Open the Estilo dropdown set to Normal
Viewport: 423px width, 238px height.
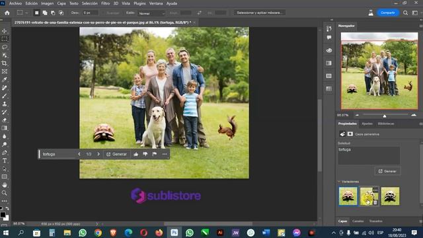pyautogui.click(x=151, y=13)
